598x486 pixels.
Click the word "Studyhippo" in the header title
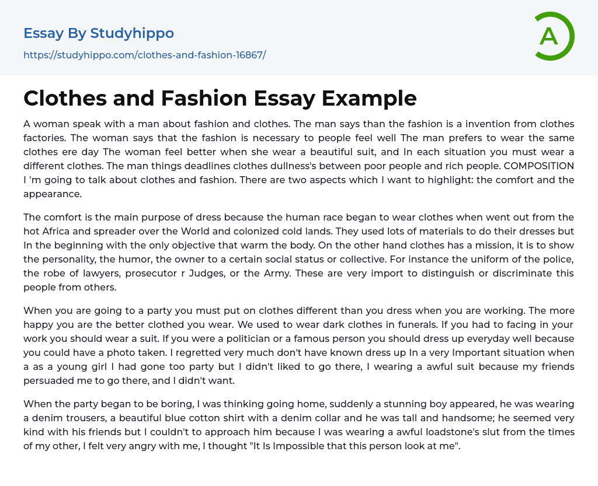132,33
